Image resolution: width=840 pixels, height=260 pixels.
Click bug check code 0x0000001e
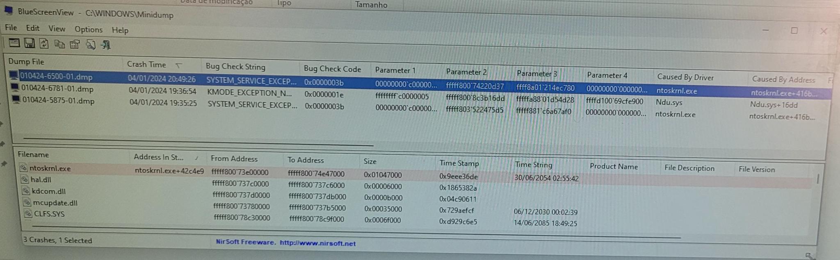pyautogui.click(x=324, y=94)
